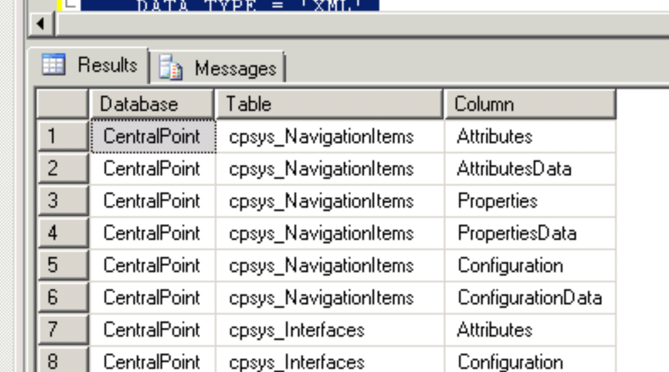The height and width of the screenshot is (372, 669).
Task: Click the cpsys_Interfaces cell in row 7
Action: [330, 330]
